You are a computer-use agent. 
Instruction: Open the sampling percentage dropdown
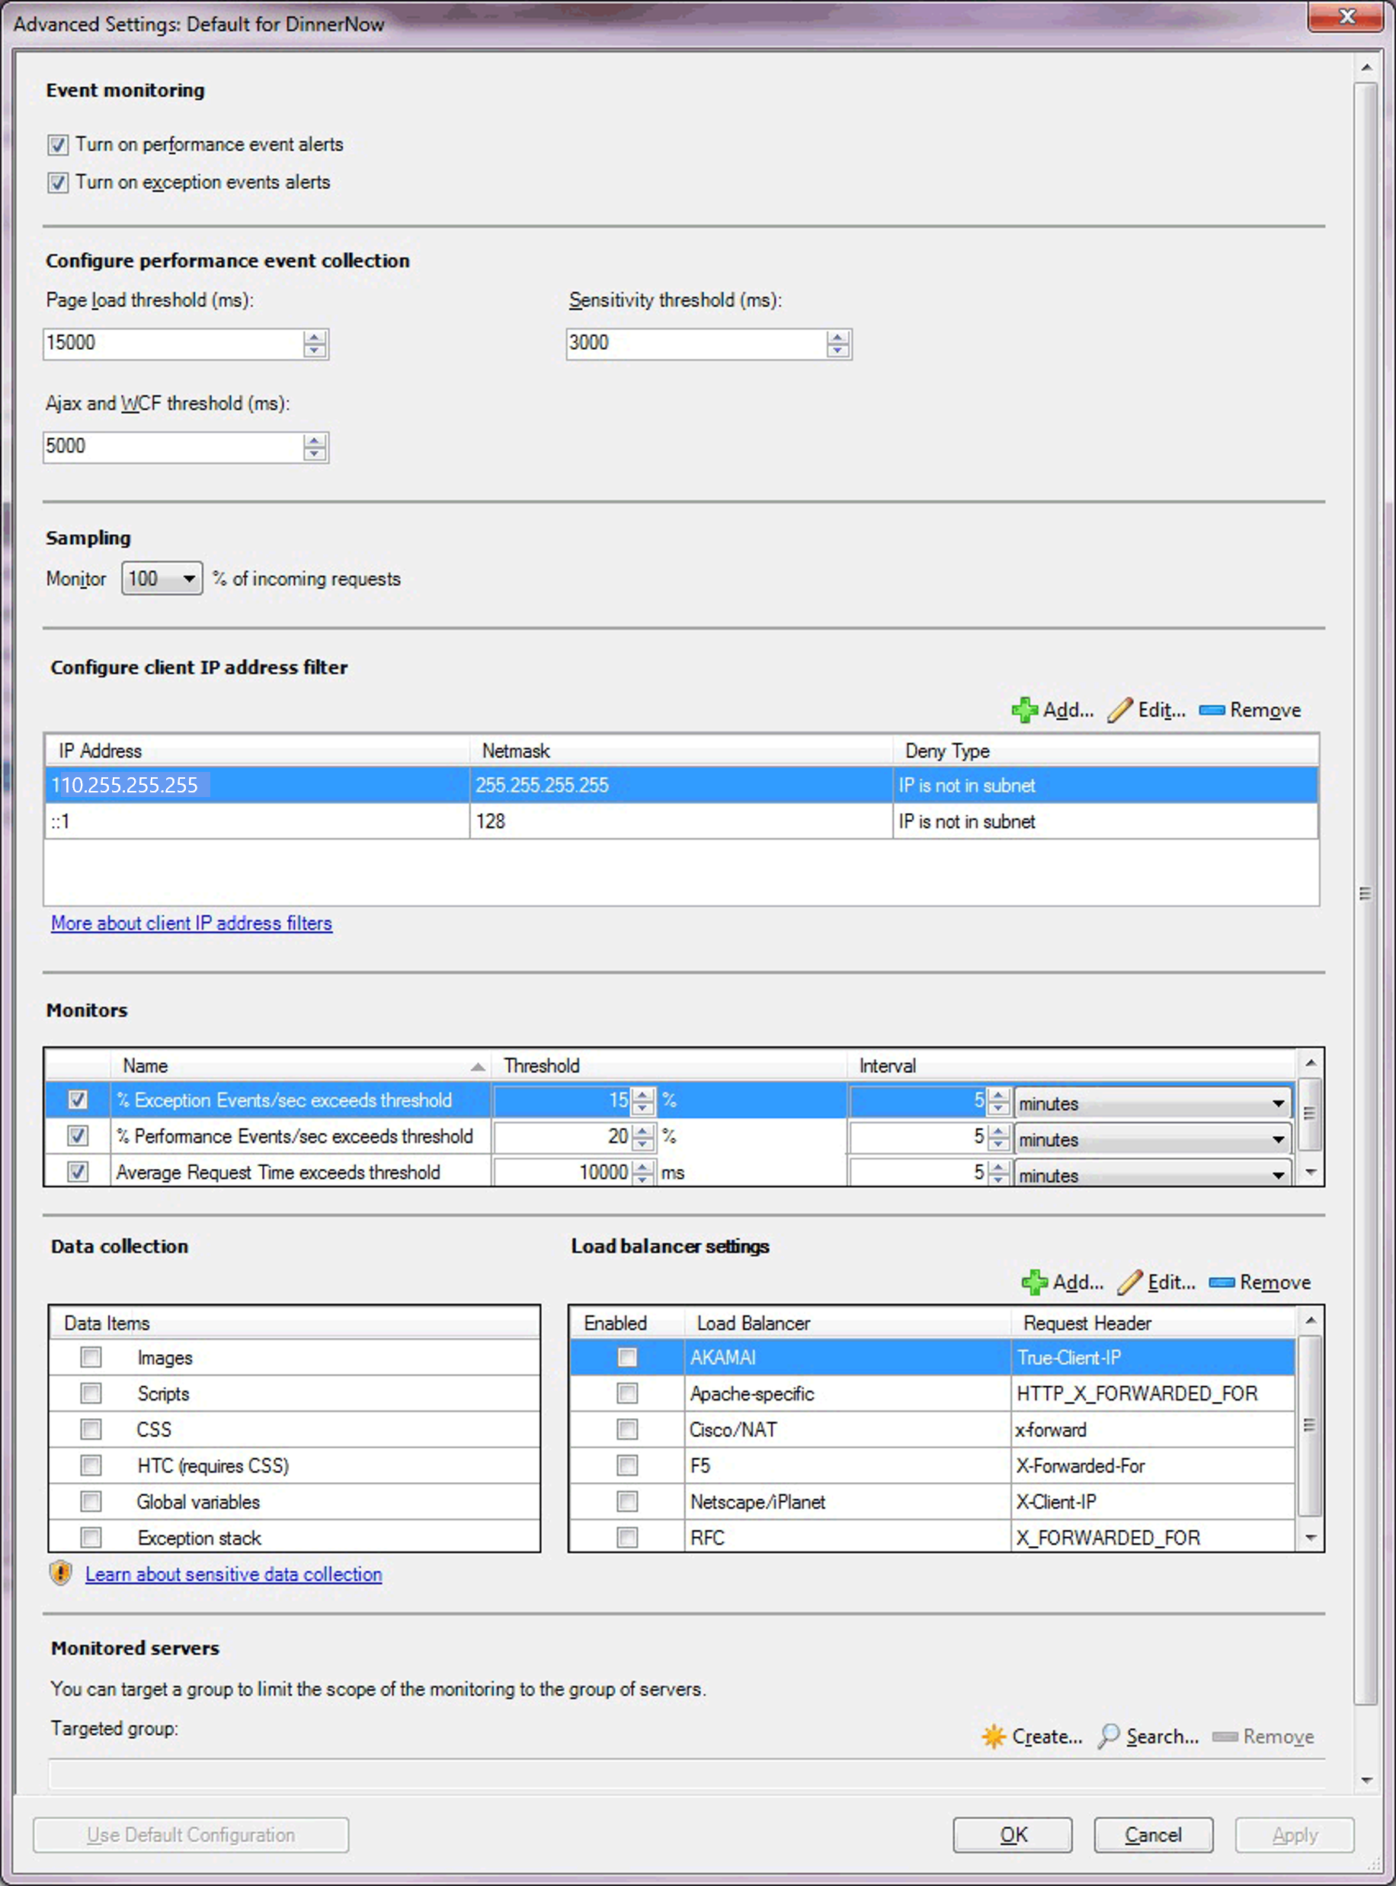tap(162, 579)
